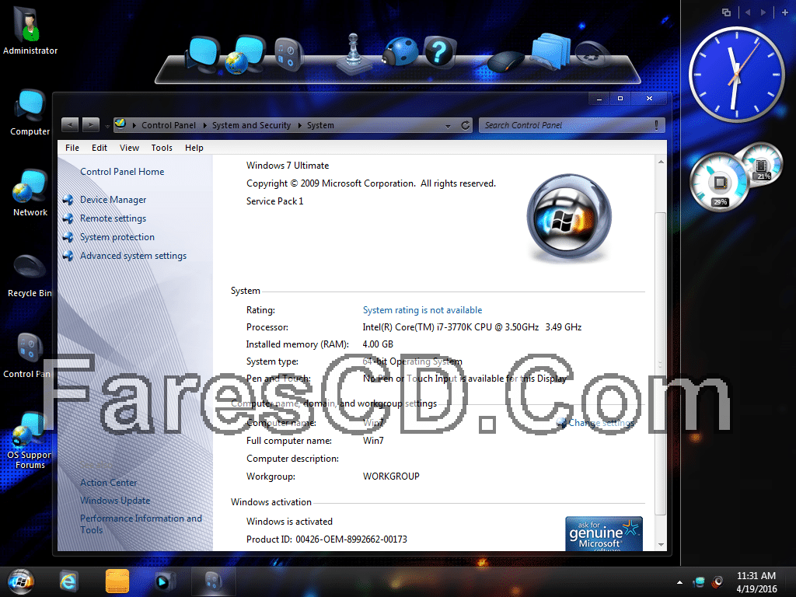Click the recycle bin dock icon
The image size is (796, 597).
tap(592, 55)
